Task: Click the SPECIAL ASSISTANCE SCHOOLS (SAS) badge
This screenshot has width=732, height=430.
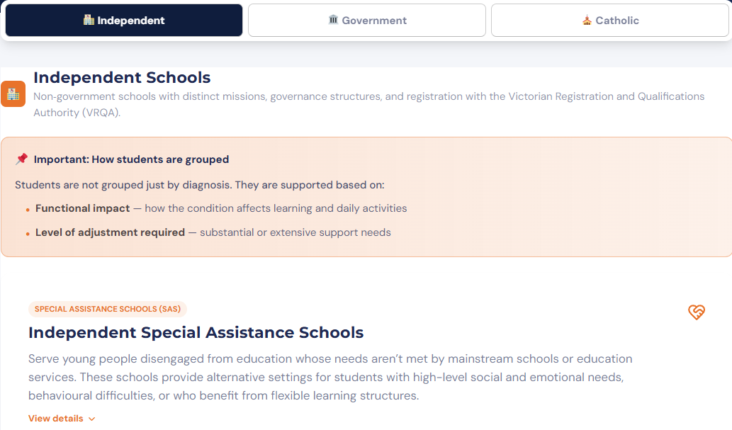Action: click(x=107, y=309)
